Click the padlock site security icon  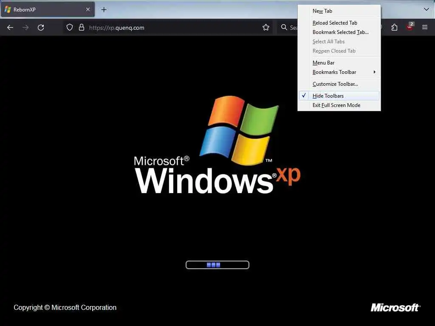81,28
